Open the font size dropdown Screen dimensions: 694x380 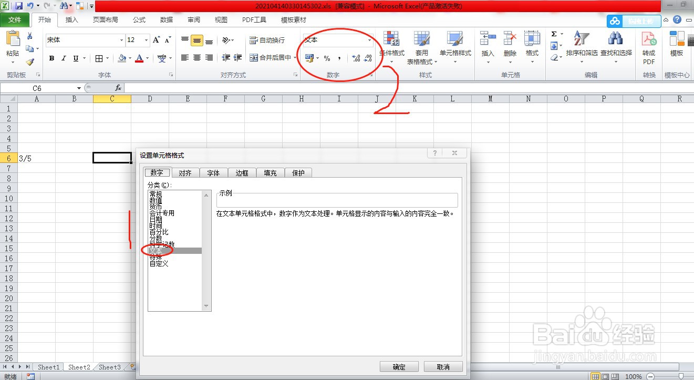click(x=136, y=40)
